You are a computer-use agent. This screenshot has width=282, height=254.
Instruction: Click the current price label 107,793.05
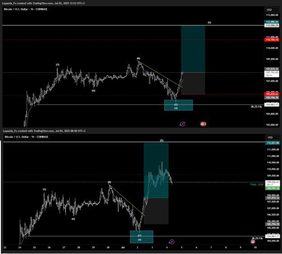272,74
